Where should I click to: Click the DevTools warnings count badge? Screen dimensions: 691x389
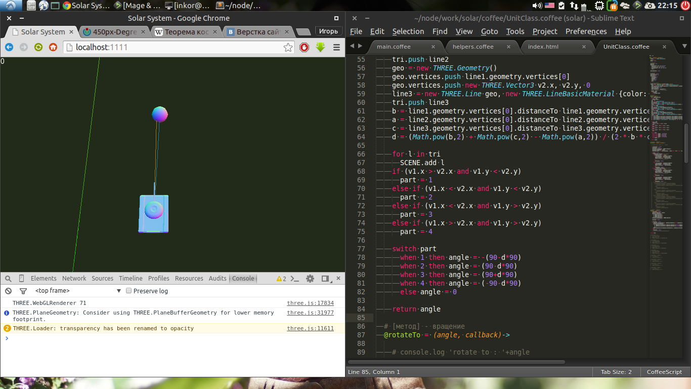click(x=281, y=279)
